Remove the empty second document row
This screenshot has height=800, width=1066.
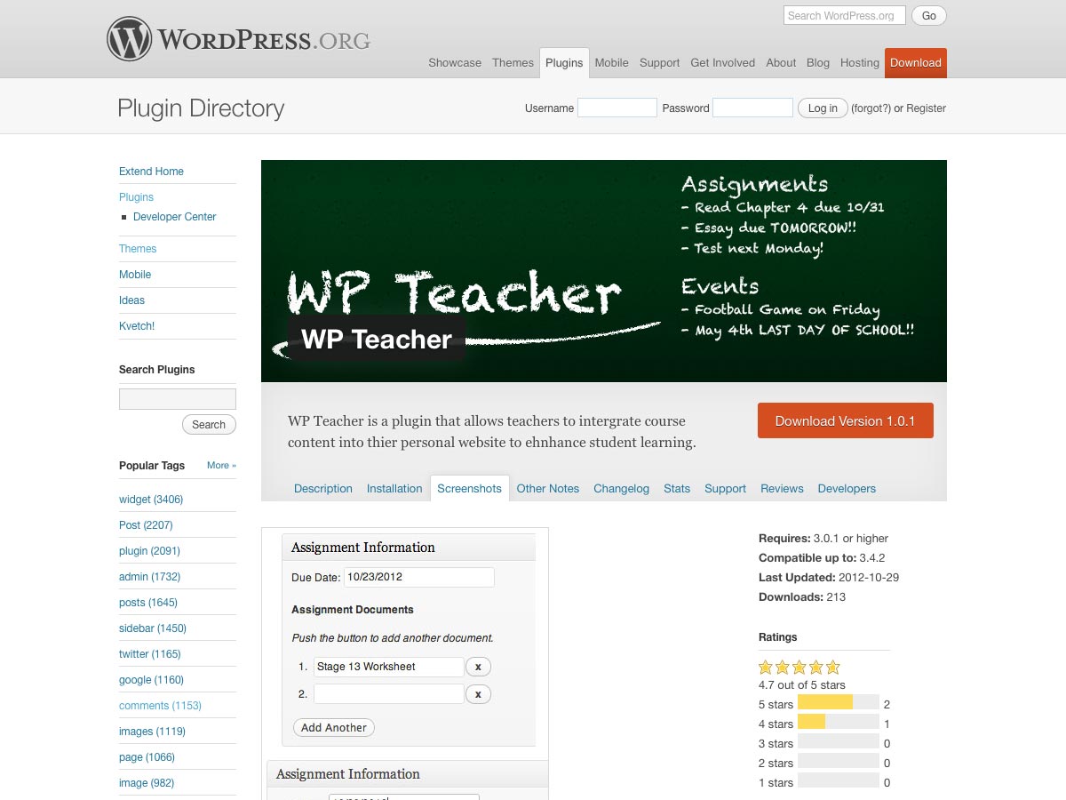click(x=478, y=694)
